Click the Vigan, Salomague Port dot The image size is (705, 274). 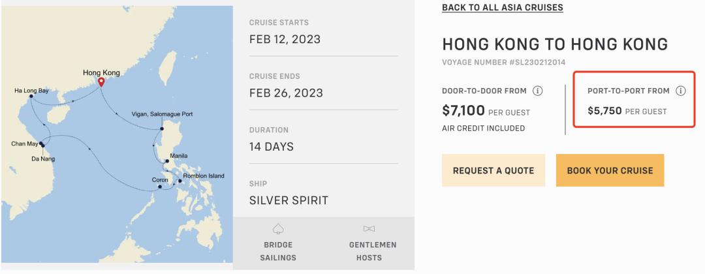point(161,129)
